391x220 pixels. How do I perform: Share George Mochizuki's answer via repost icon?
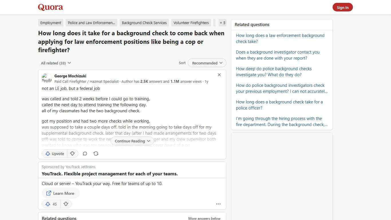click(96, 154)
